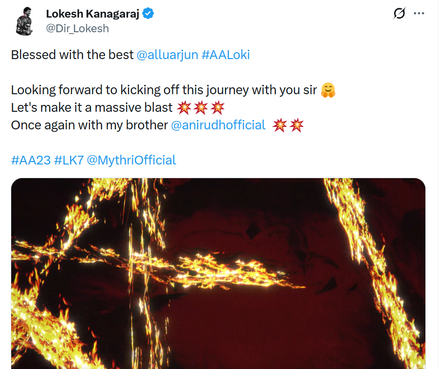Screen dimensions: 440x369
Task: Click the "Blessed with the best" text
Action: (x=72, y=55)
